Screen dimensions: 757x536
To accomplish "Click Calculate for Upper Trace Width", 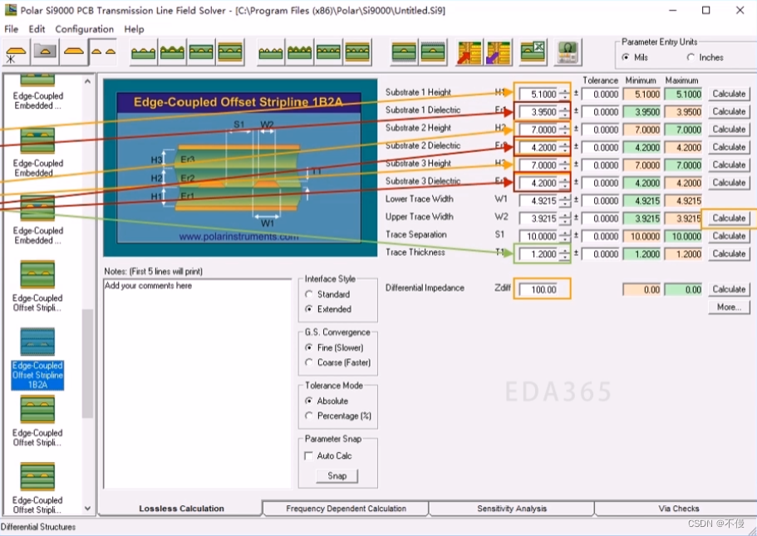I will pos(729,219).
